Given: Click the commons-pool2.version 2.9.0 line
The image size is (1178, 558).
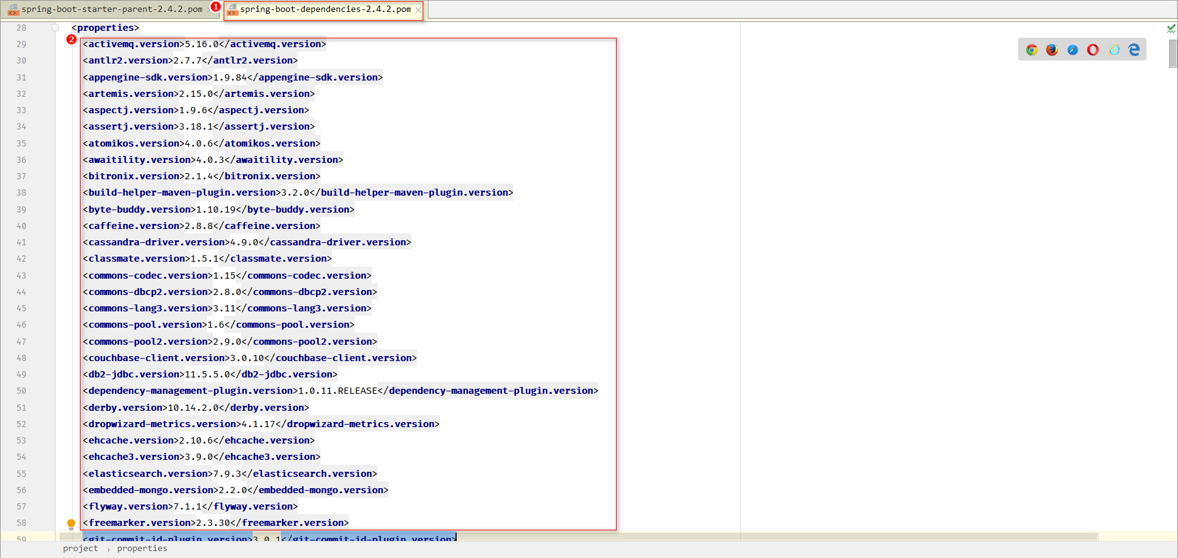Looking at the screenshot, I should [x=230, y=342].
